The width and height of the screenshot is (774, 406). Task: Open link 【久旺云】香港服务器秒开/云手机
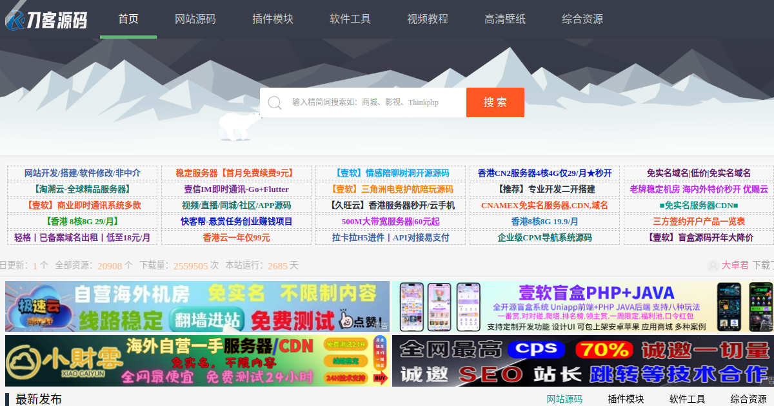(x=390, y=206)
